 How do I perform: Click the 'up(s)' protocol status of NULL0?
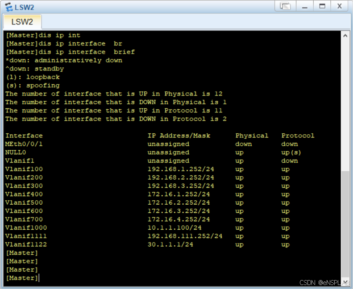(x=291, y=153)
